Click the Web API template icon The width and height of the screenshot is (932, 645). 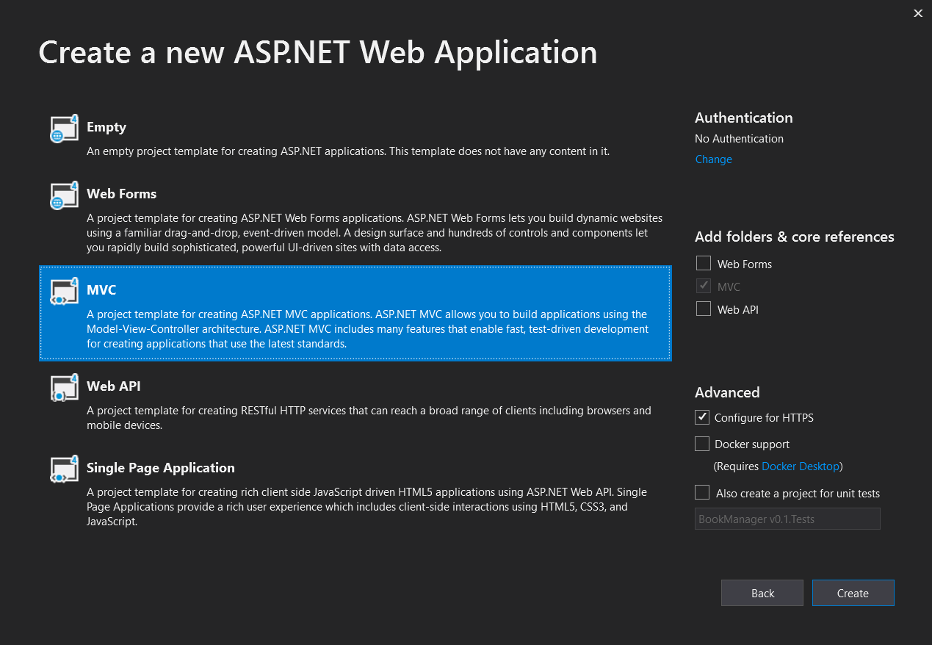[64, 388]
